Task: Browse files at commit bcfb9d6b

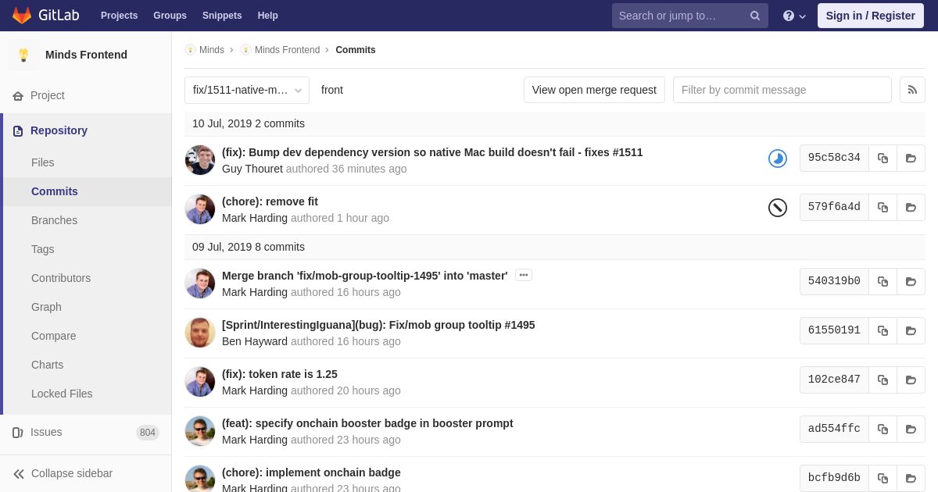Action: 911,478
